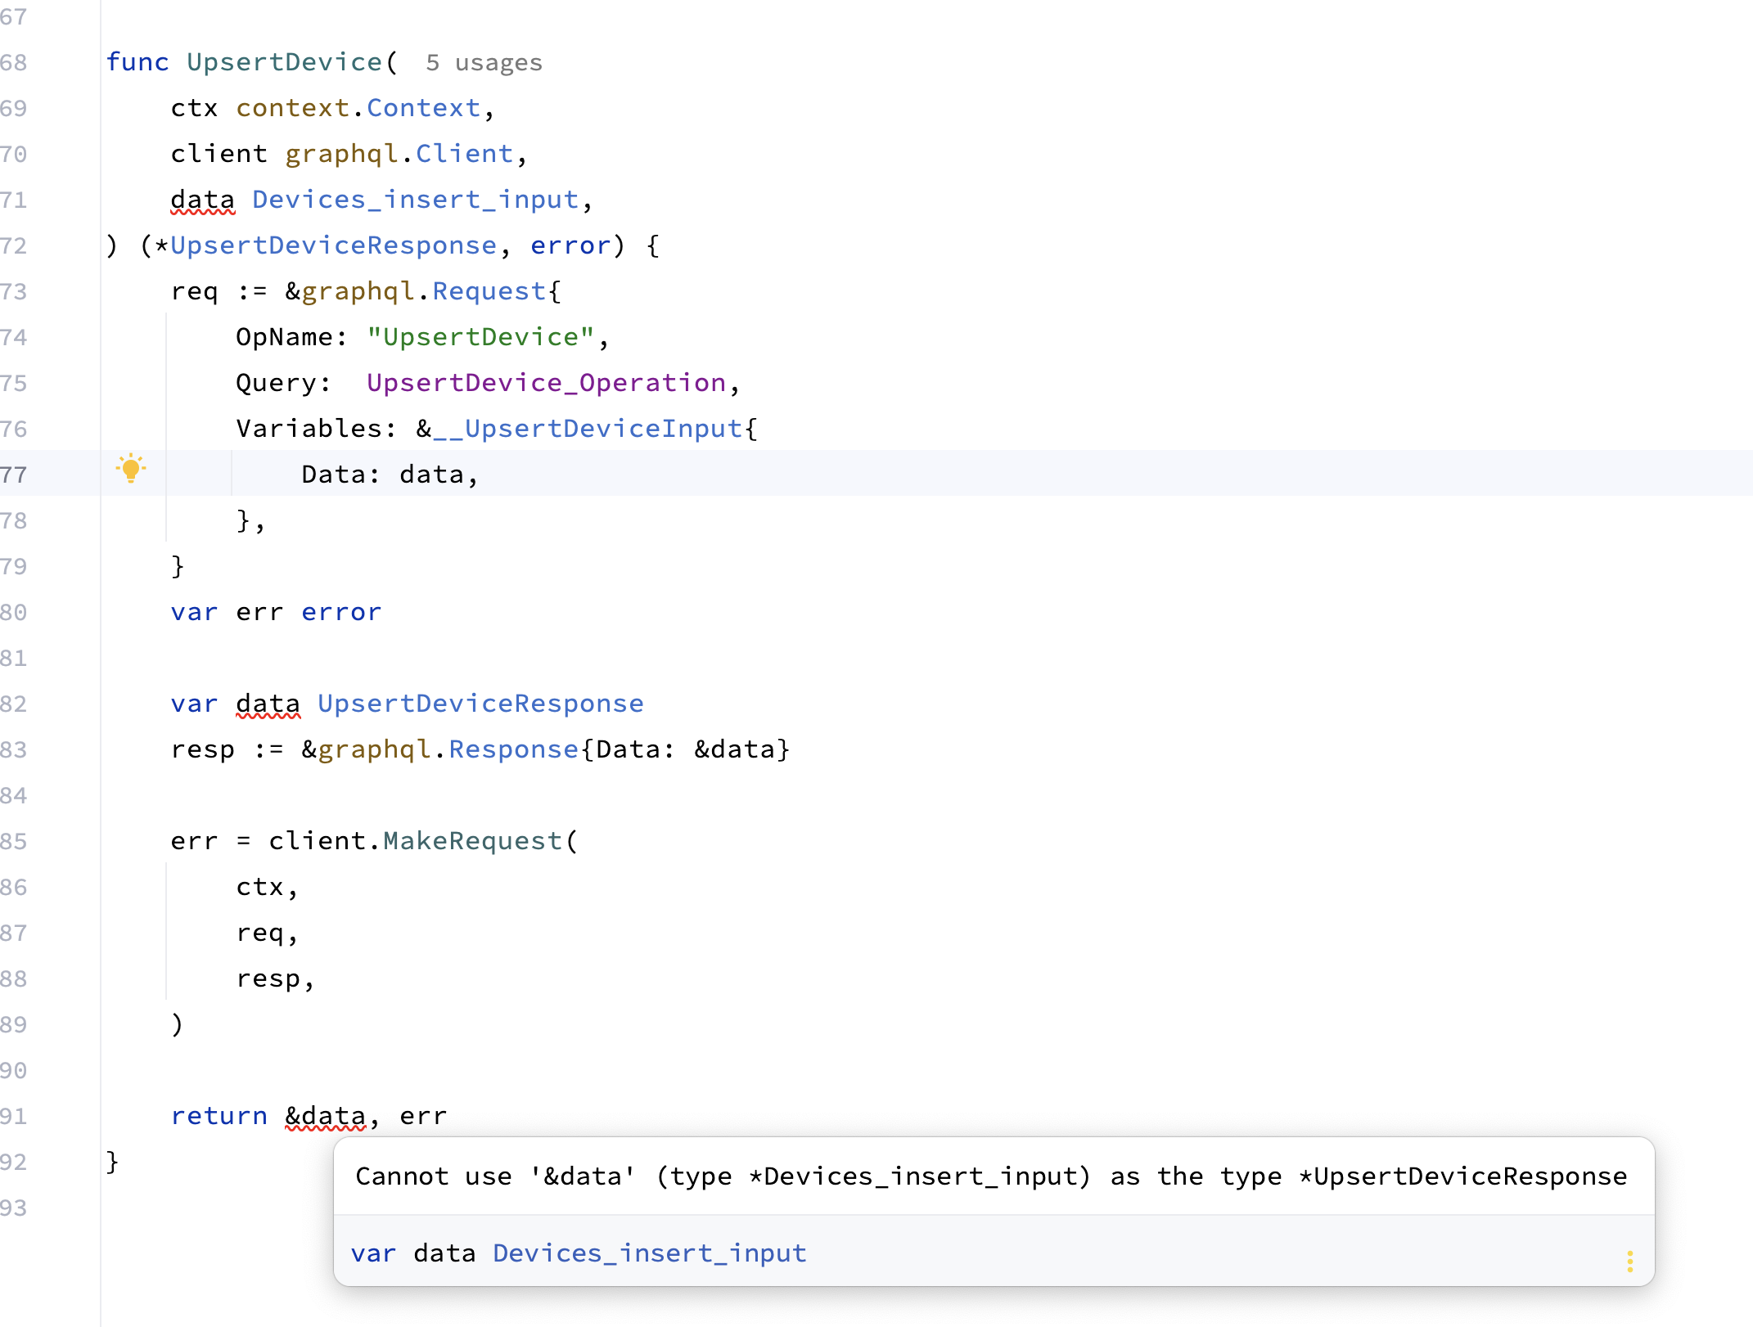
Task: Click the error message text in the tooltip
Action: pos(990,1176)
